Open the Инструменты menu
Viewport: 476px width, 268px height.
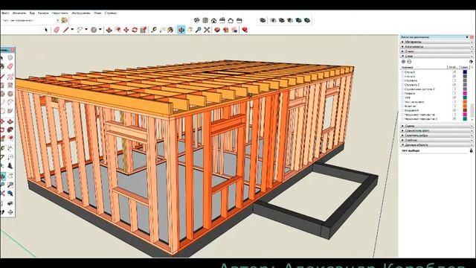click(81, 13)
